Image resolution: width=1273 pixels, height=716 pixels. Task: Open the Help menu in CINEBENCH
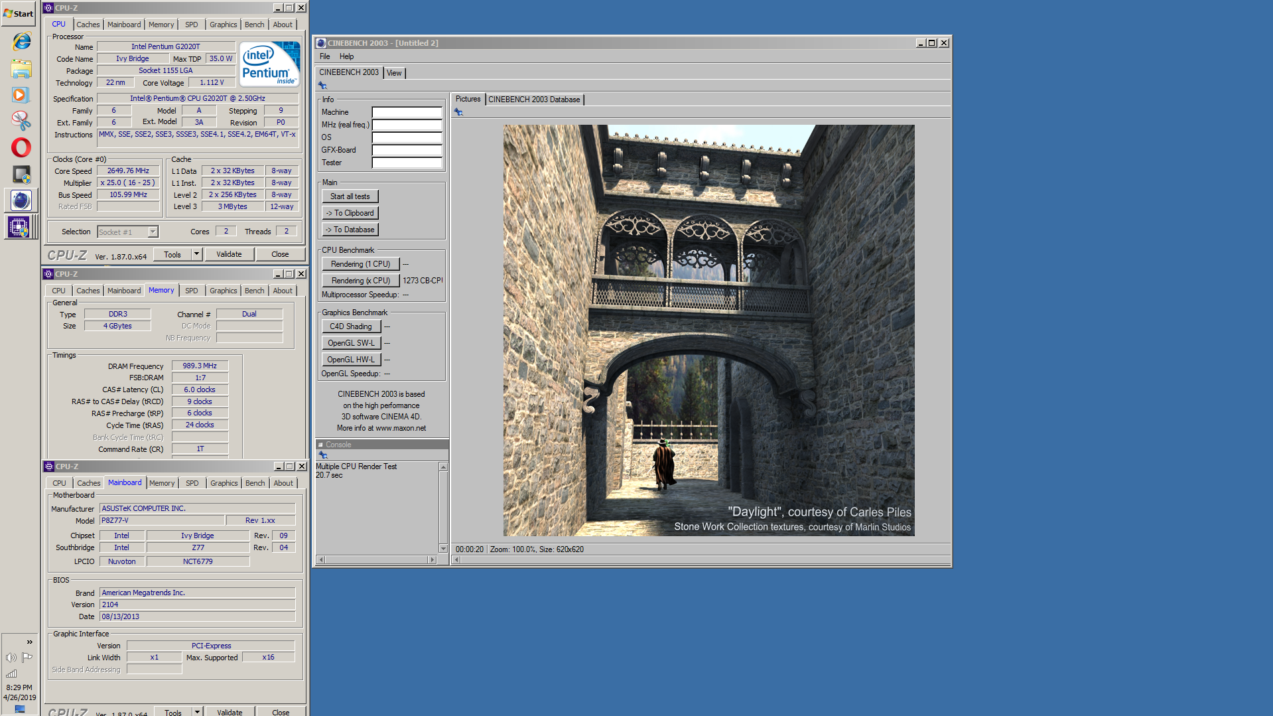click(346, 56)
